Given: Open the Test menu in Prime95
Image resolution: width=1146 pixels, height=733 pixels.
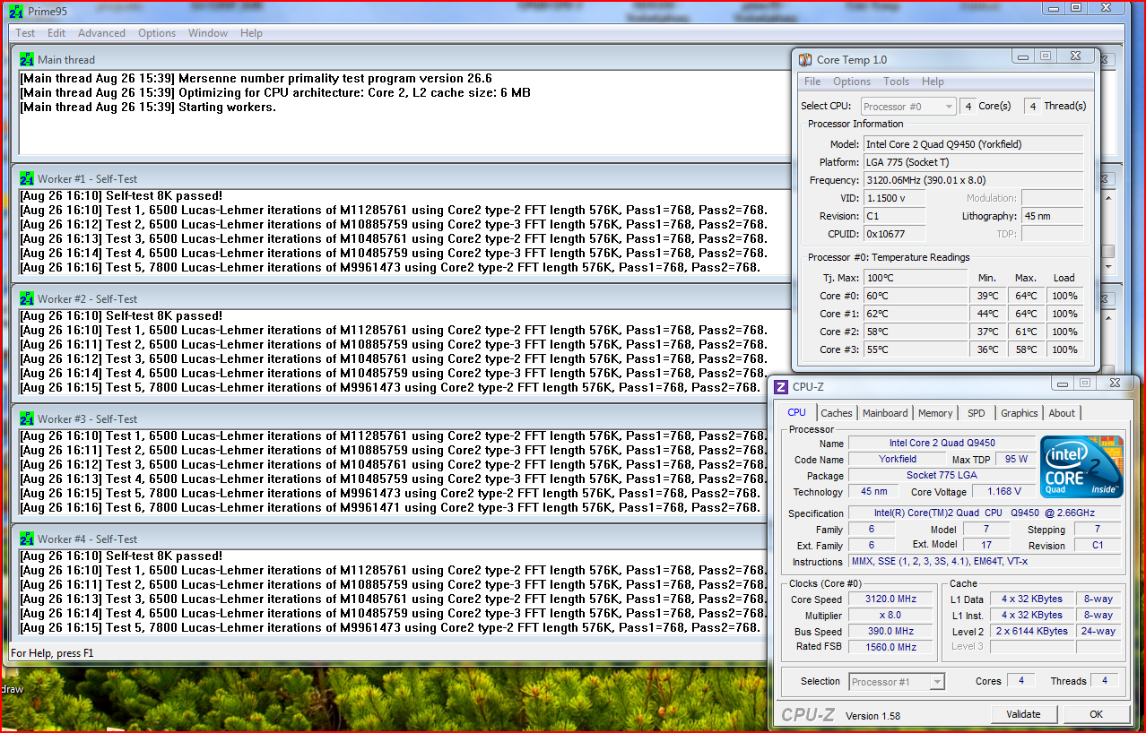Looking at the screenshot, I should (25, 33).
